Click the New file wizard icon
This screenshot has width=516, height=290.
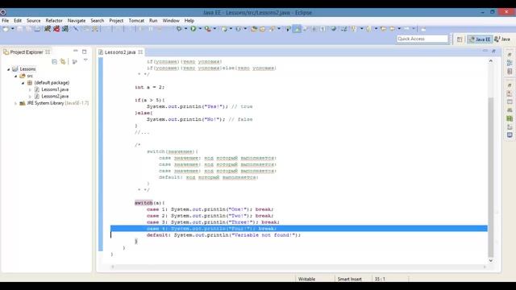coord(6,29)
